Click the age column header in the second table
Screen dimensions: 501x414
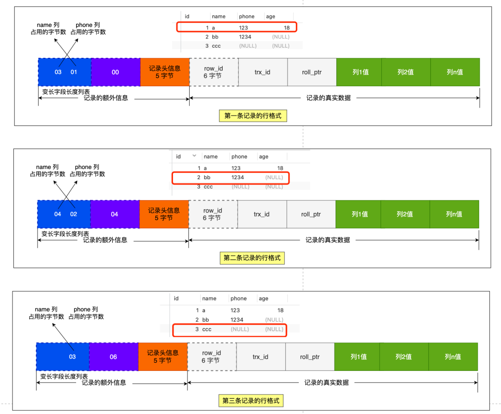pos(263,157)
